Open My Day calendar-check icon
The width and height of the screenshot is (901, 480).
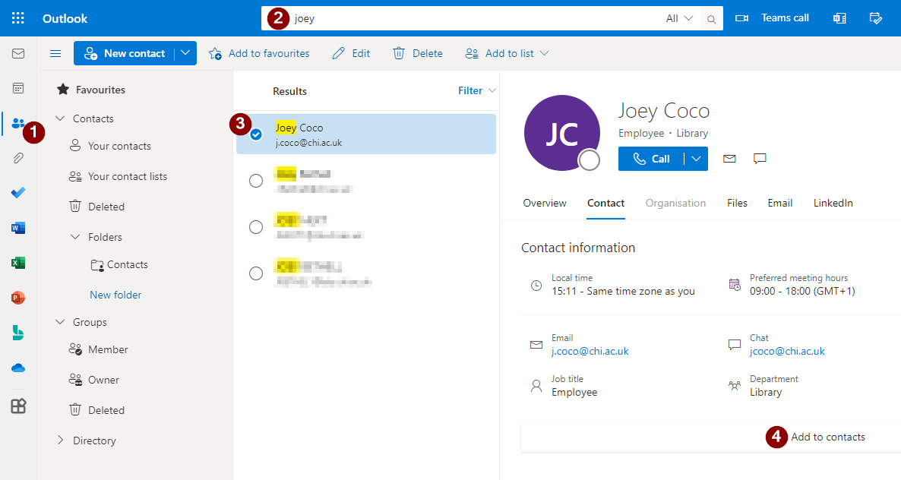(x=875, y=18)
